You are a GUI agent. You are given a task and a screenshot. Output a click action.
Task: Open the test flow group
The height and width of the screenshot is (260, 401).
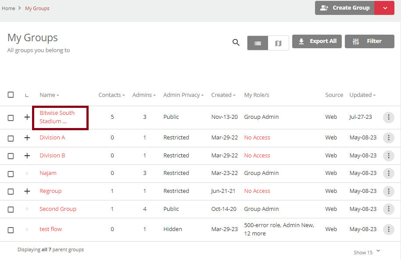click(x=50, y=229)
